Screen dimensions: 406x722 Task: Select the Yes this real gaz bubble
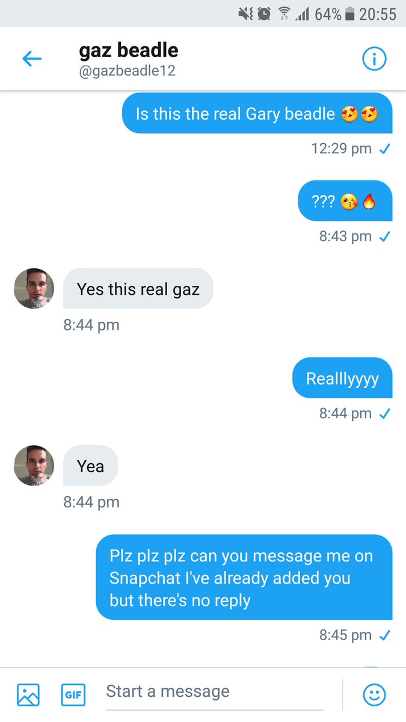(x=138, y=289)
